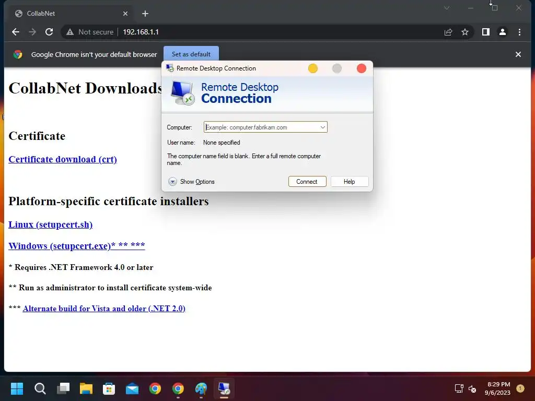Open the Chrome profile avatar

pyautogui.click(x=502, y=32)
